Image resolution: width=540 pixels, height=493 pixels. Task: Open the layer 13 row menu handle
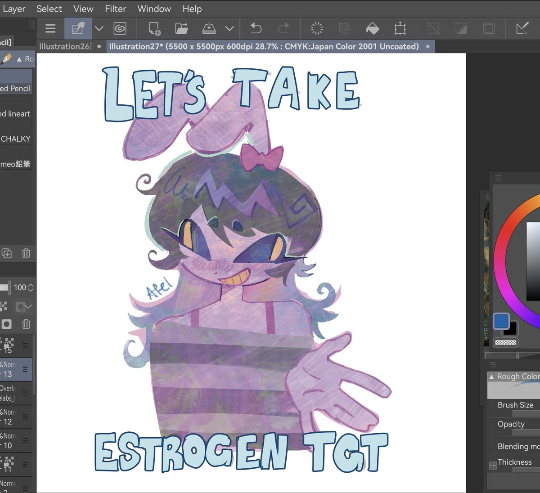(25, 369)
